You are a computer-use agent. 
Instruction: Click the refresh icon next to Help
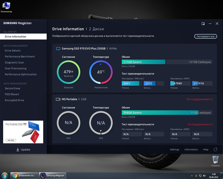click(215, 150)
